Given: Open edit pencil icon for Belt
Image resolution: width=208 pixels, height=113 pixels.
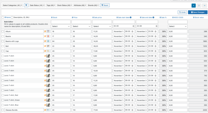Looking at the screenshot, I should (45, 46).
